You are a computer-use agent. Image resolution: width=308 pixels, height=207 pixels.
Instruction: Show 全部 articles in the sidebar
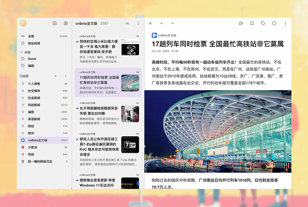pyautogui.click(x=31, y=36)
